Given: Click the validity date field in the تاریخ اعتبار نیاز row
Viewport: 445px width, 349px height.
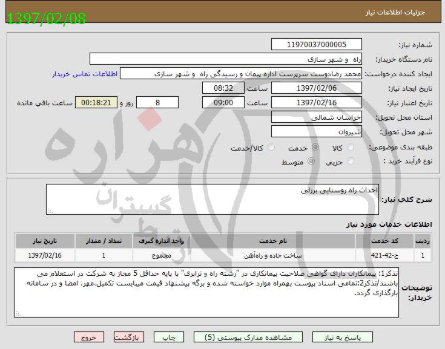Looking at the screenshot, I should coord(317,102).
